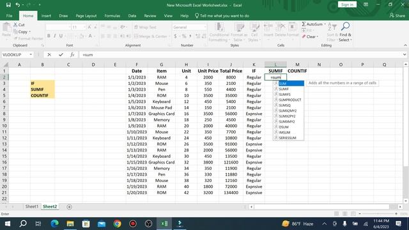Click the formula bar input
This screenshot has width=409, height=230.
pyautogui.click(x=240, y=54)
